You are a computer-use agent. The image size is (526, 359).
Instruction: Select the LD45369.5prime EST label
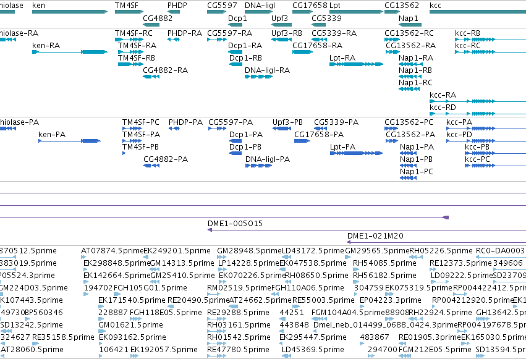click(313, 349)
